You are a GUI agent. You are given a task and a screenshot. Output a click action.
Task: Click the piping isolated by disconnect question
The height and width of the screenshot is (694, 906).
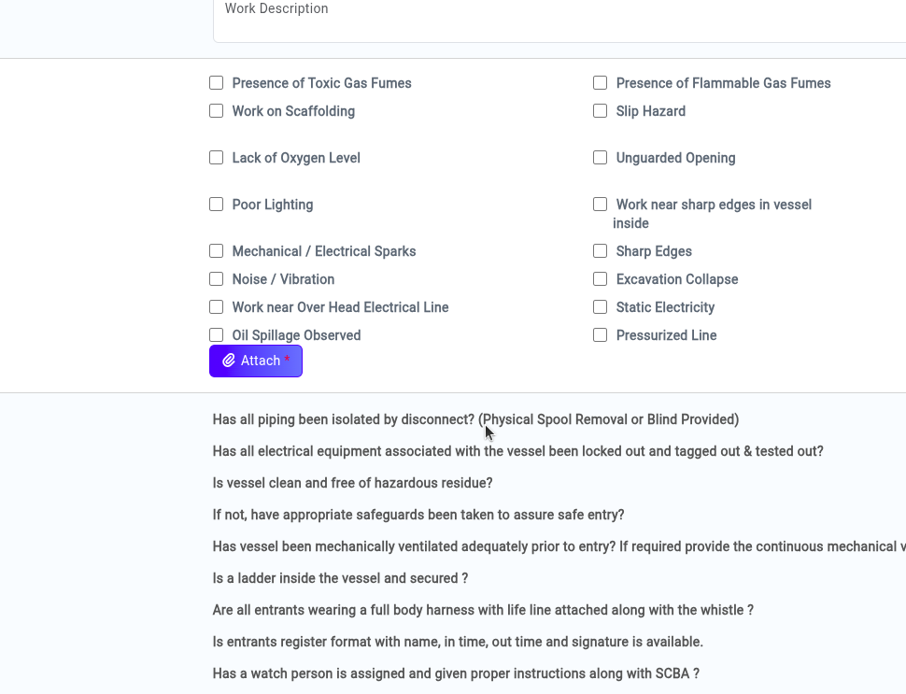pyautogui.click(x=475, y=419)
